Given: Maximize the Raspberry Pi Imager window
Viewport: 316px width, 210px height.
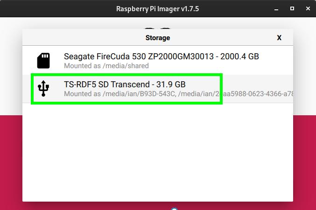Looking at the screenshot, I should (292, 8).
